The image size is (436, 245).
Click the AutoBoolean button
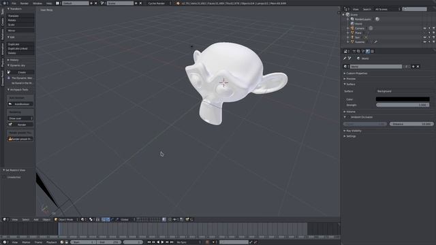click(20, 104)
